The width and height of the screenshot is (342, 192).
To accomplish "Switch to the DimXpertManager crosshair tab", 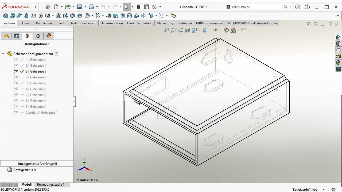I will coord(38,36).
